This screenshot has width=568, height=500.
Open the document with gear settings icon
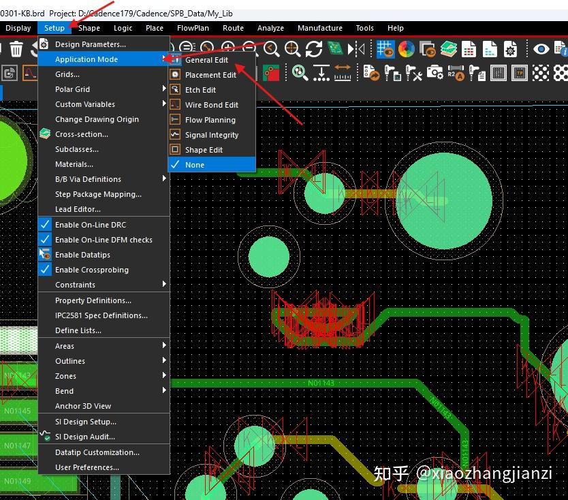[x=510, y=49]
